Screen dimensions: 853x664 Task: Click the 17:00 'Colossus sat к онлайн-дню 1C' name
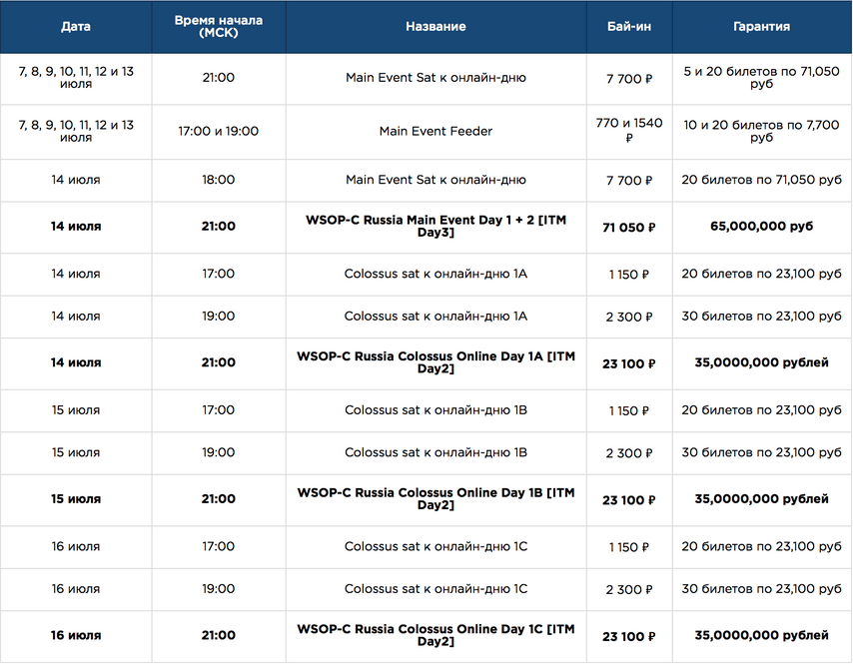pos(435,546)
